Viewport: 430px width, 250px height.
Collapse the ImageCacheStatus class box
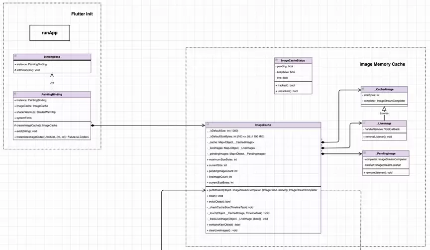coord(276,60)
